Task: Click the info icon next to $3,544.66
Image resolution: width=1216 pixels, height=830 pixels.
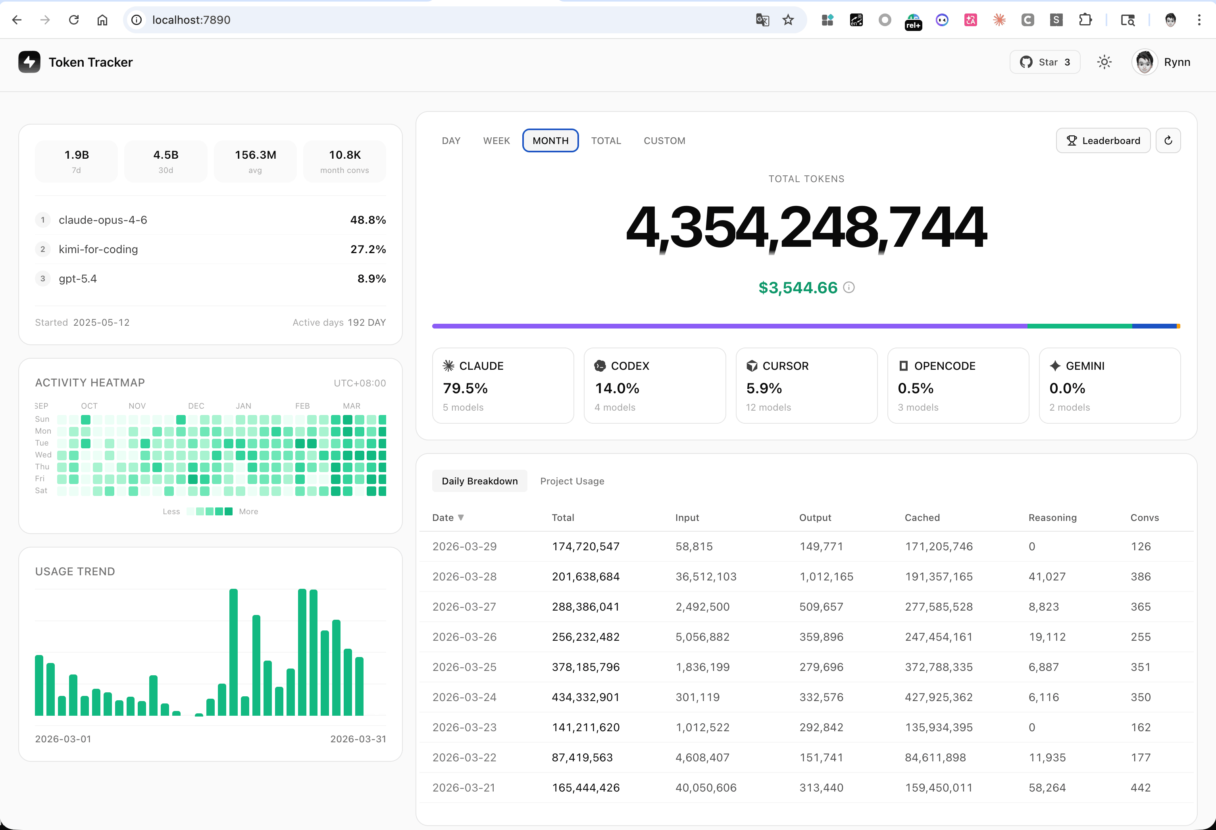Action: click(x=849, y=287)
